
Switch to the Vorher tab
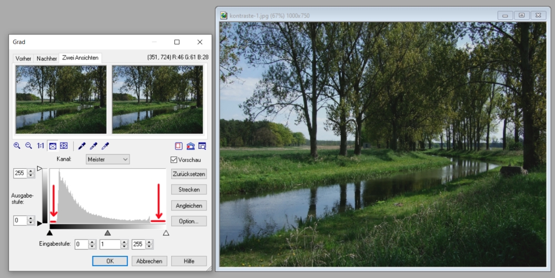coord(23,58)
